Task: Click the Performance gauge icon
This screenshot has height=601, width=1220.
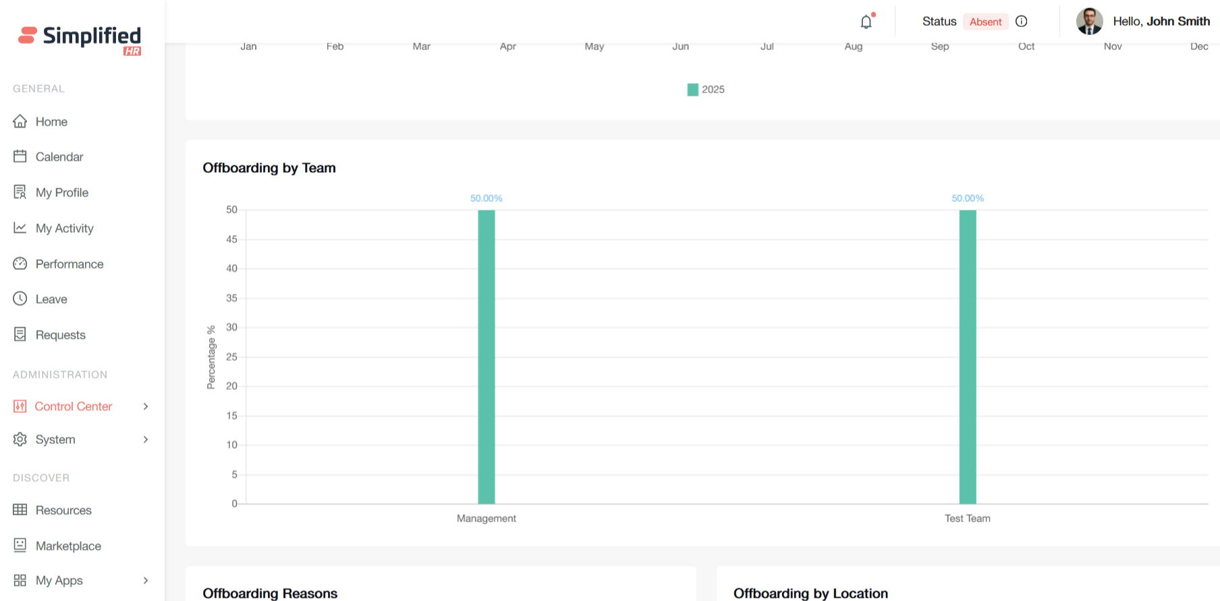Action: coord(20,264)
